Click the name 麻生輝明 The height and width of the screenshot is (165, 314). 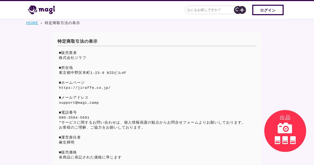point(67,142)
